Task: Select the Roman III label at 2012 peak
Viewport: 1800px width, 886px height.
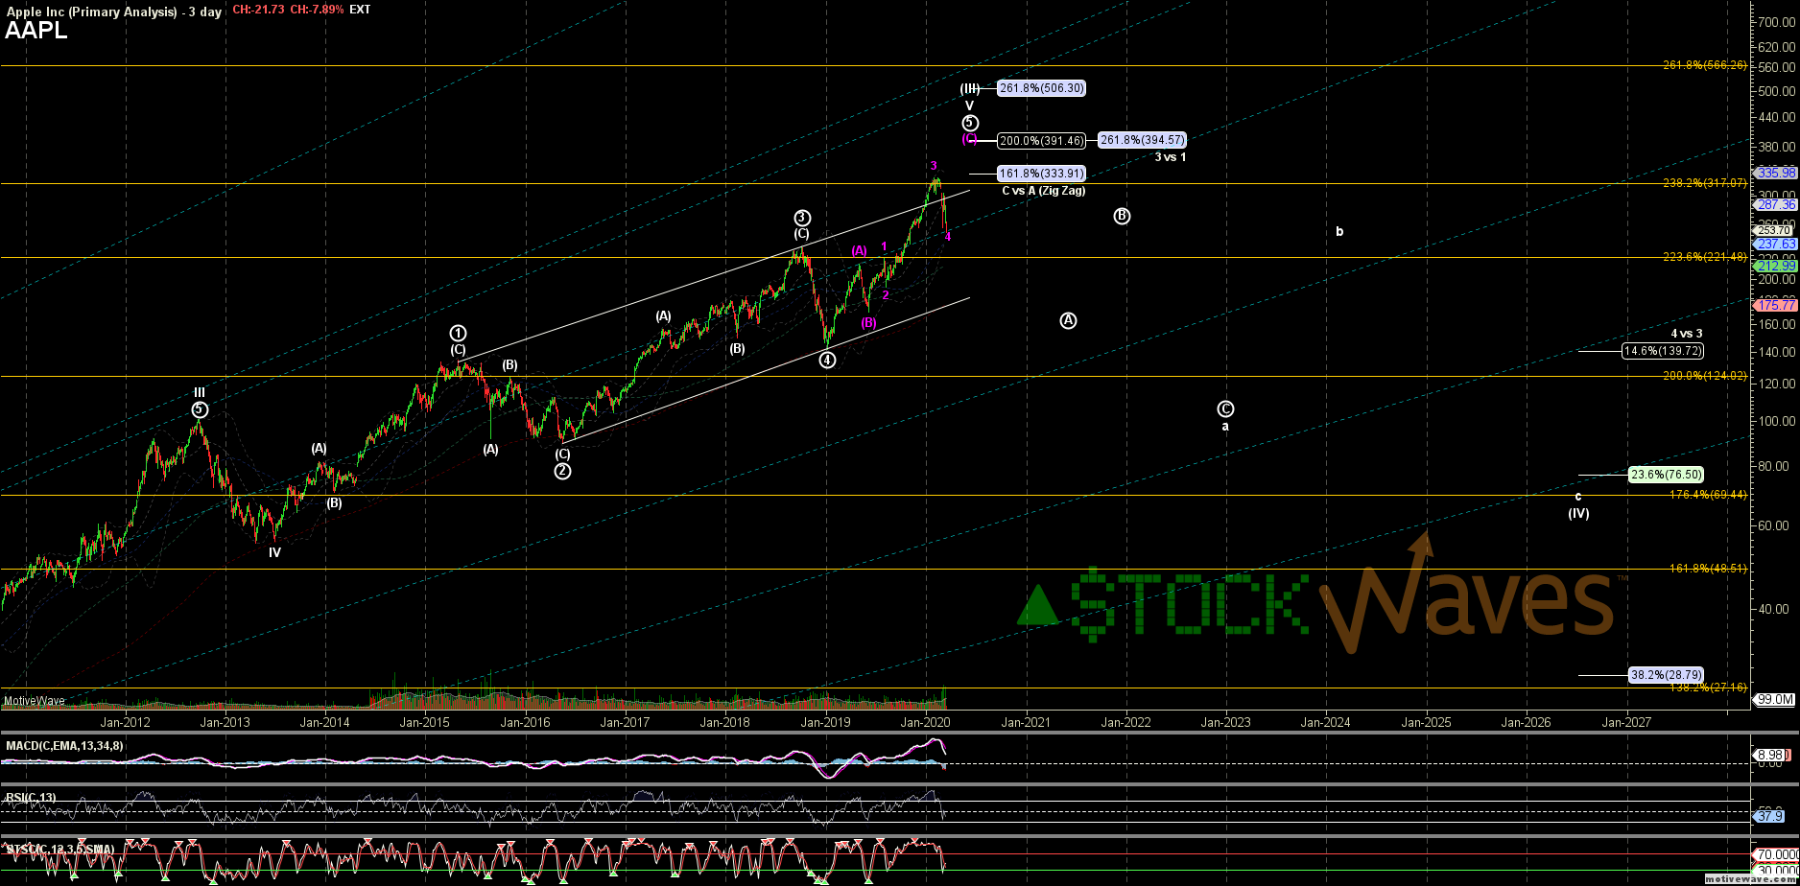Action: (x=199, y=392)
